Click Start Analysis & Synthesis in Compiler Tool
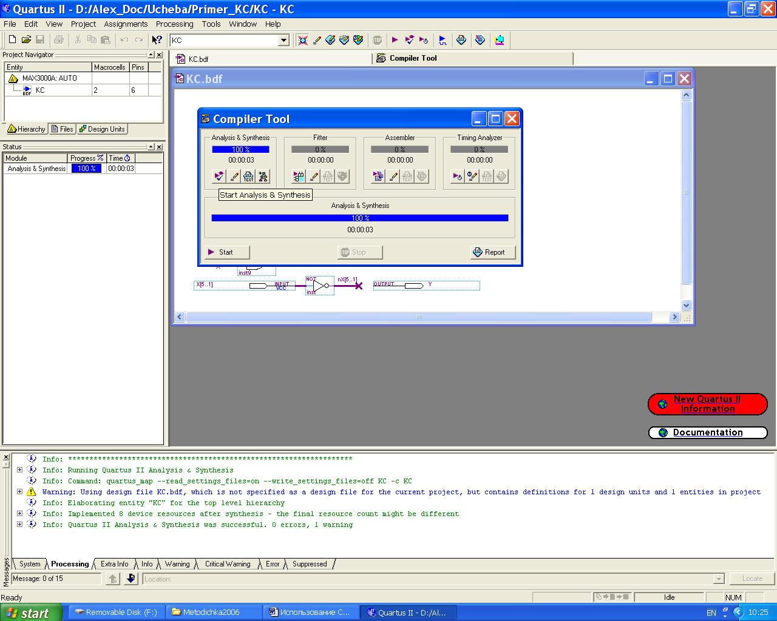The height and width of the screenshot is (621, 777). pyautogui.click(x=219, y=176)
